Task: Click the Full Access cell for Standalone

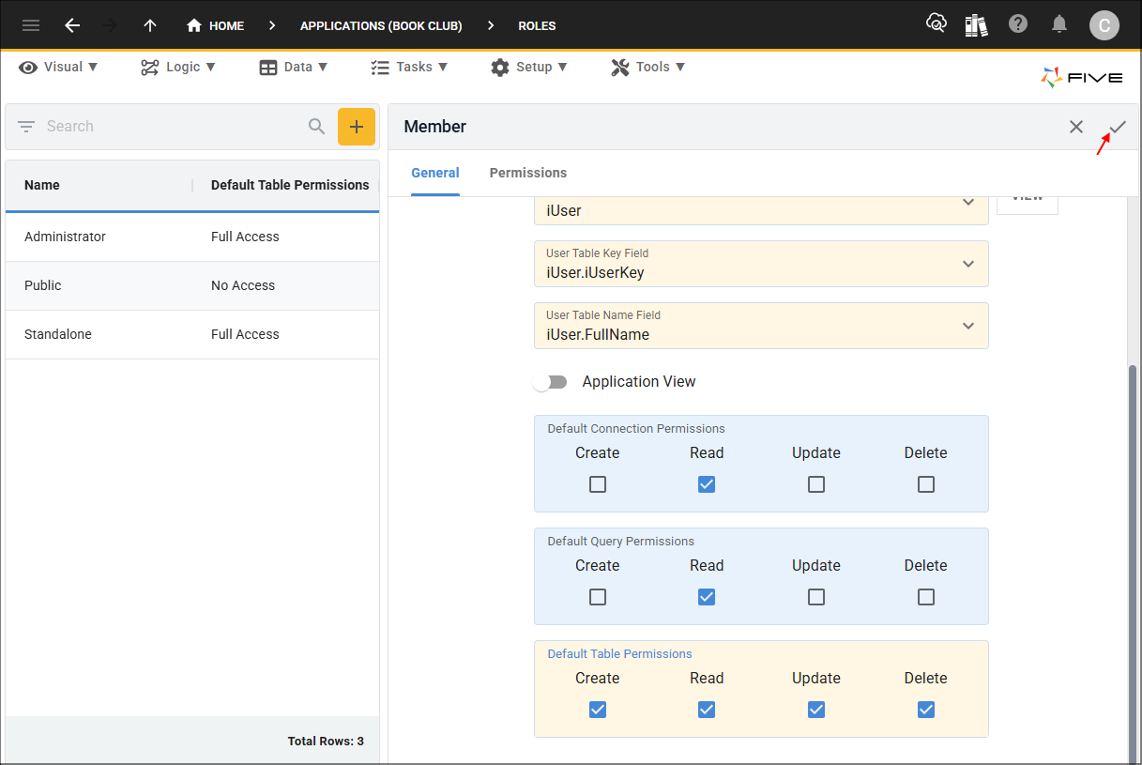Action: [245, 334]
